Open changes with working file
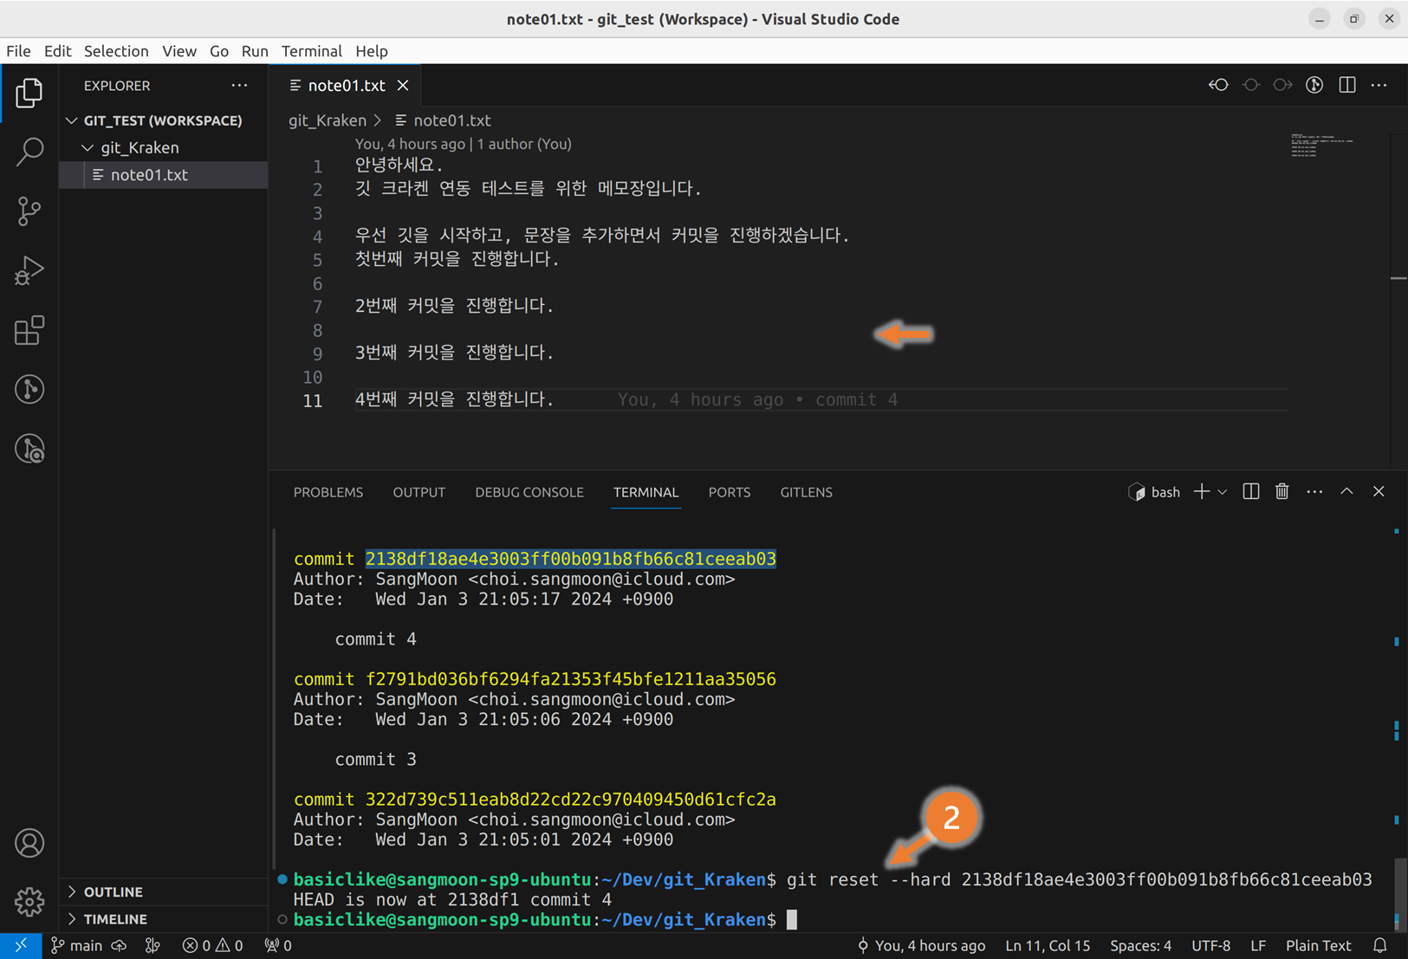This screenshot has height=959, width=1408. point(1251,85)
